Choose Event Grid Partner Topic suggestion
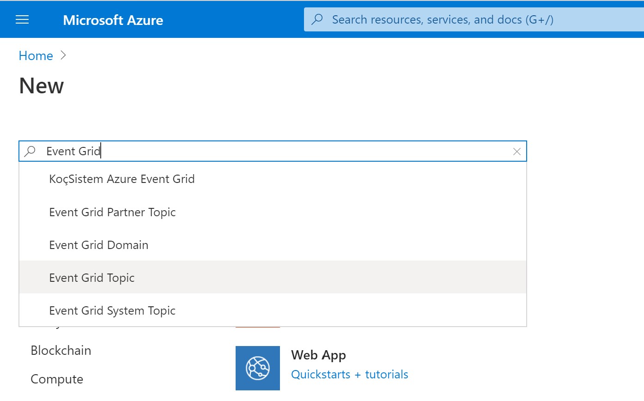The width and height of the screenshot is (644, 401). click(x=112, y=212)
